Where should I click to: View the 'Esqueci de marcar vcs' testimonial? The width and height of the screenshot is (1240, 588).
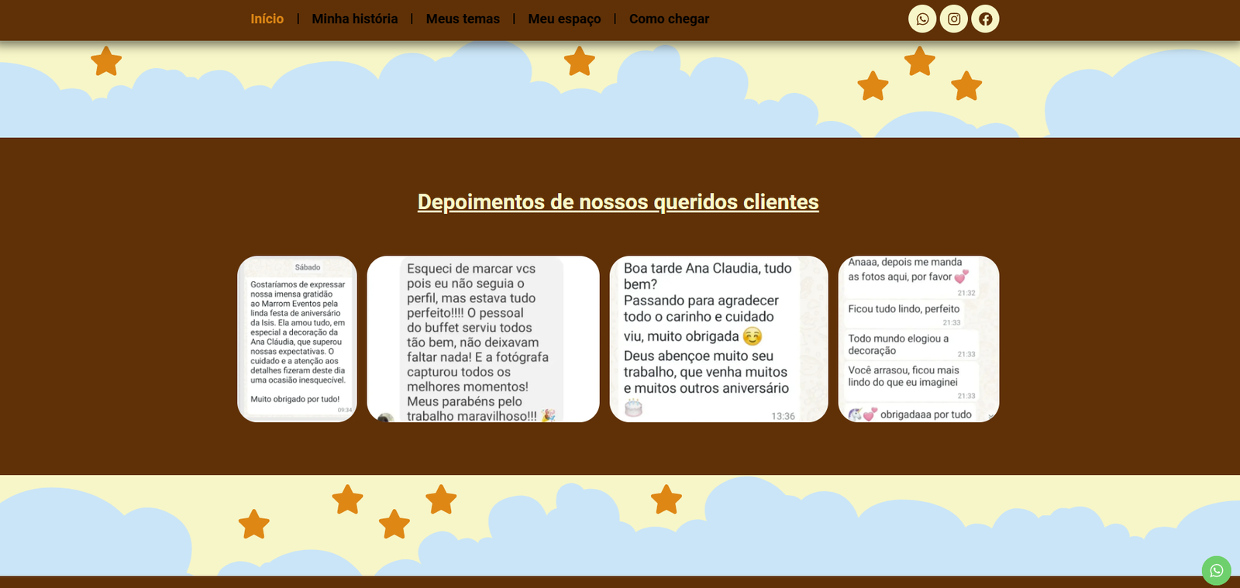[x=483, y=339]
